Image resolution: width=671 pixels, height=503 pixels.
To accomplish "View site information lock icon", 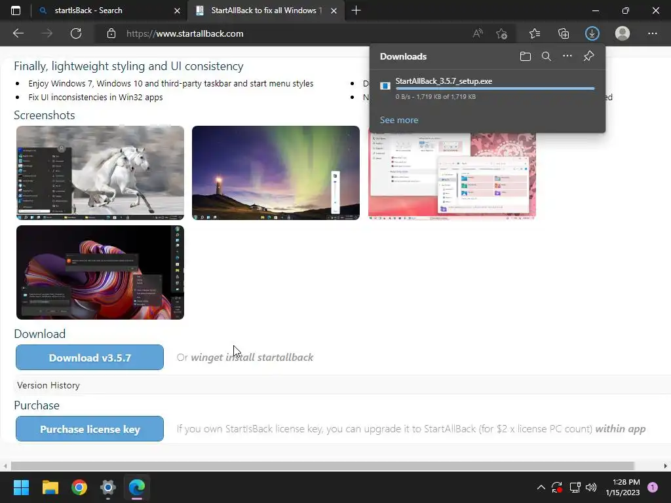I will [111, 33].
